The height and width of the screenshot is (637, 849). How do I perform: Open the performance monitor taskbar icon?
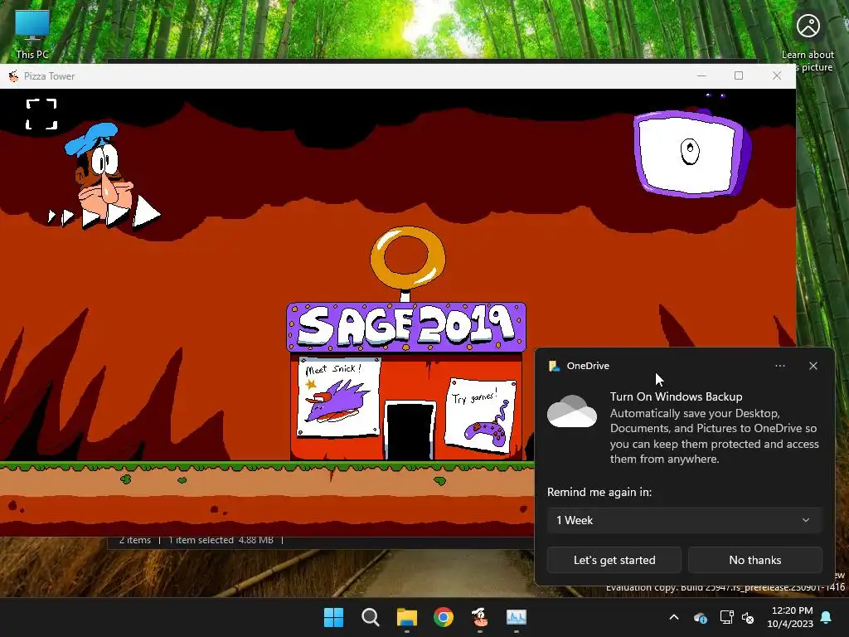click(516, 617)
